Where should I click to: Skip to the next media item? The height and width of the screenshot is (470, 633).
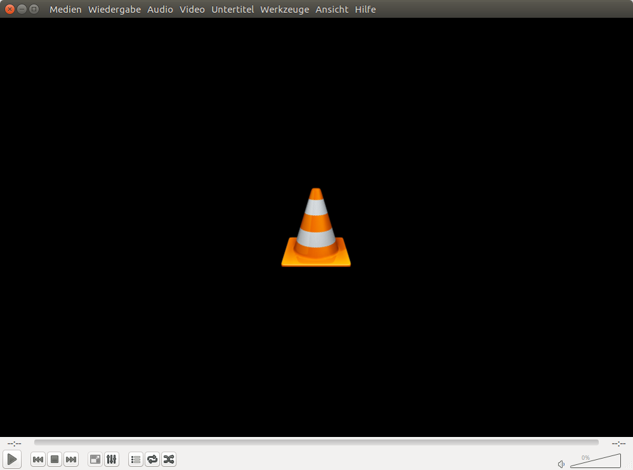(x=71, y=459)
